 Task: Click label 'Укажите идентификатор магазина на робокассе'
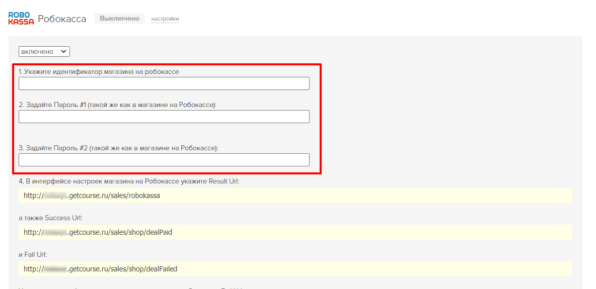click(x=99, y=71)
